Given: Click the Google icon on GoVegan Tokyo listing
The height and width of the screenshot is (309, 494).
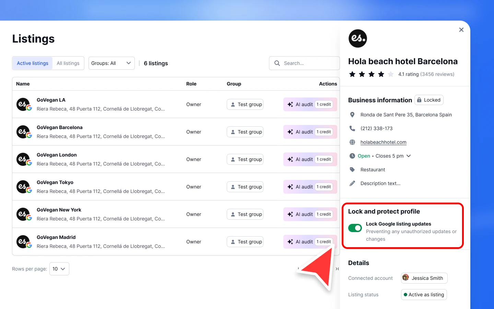Looking at the screenshot, I should (29, 190).
